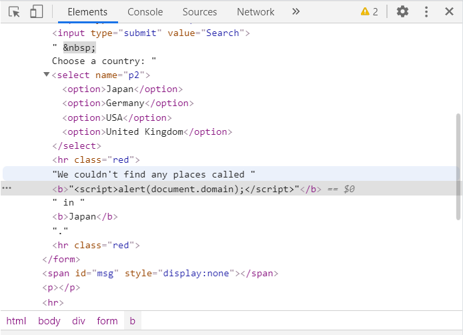Close the DevTools panel
Viewport: 463px width, 335px height.
point(449,12)
